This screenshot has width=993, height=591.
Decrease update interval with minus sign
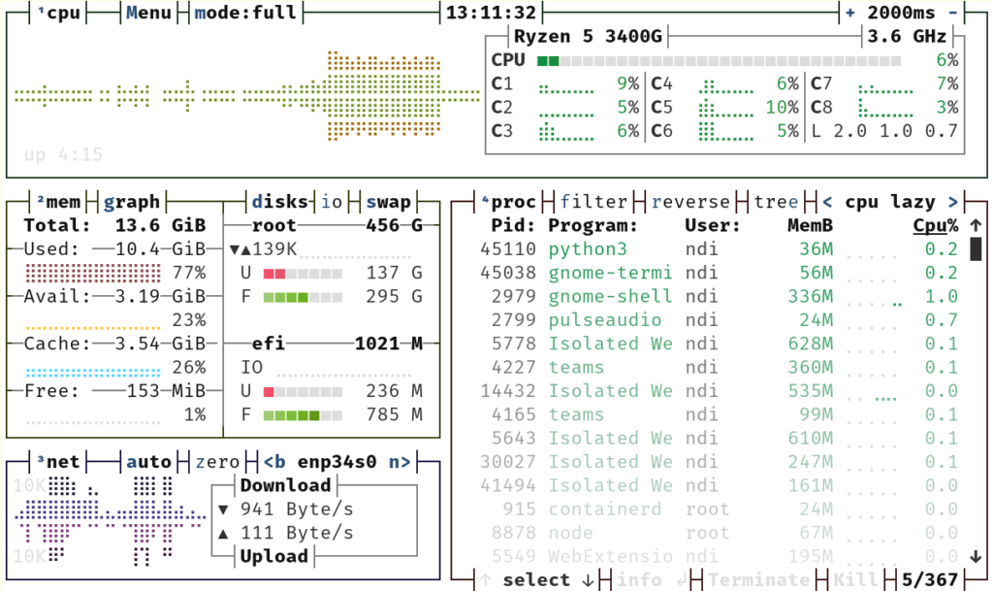[x=953, y=13]
